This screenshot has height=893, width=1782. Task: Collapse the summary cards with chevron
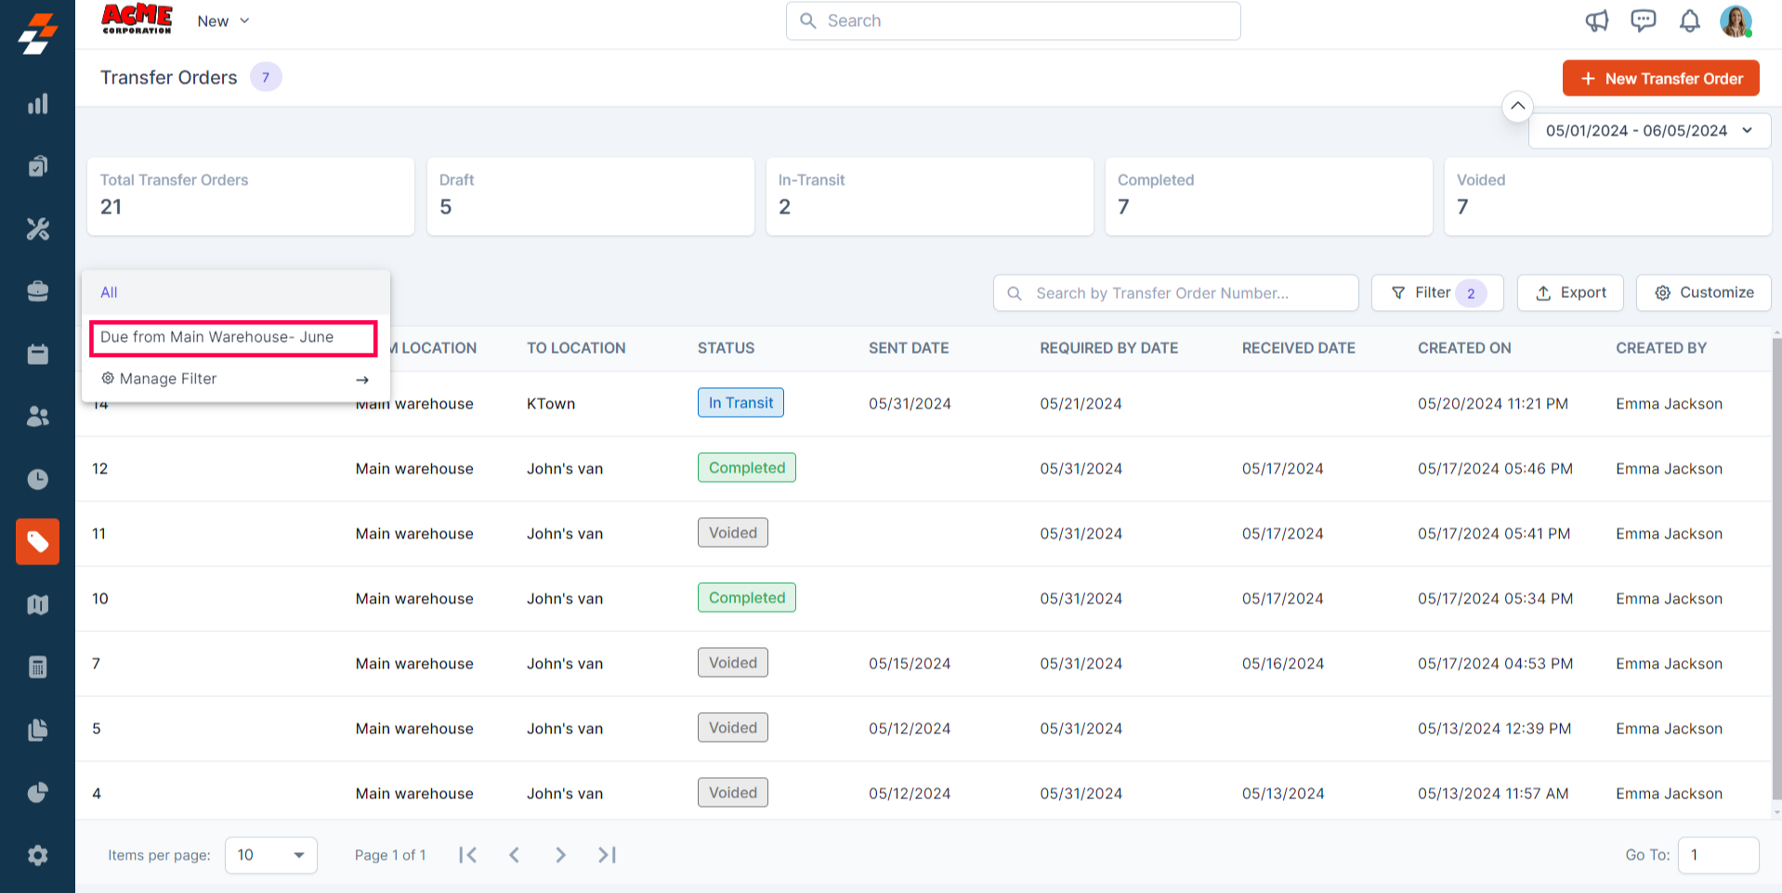[x=1516, y=106]
